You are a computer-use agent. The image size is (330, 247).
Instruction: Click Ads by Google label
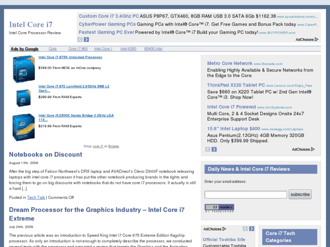[25, 49]
